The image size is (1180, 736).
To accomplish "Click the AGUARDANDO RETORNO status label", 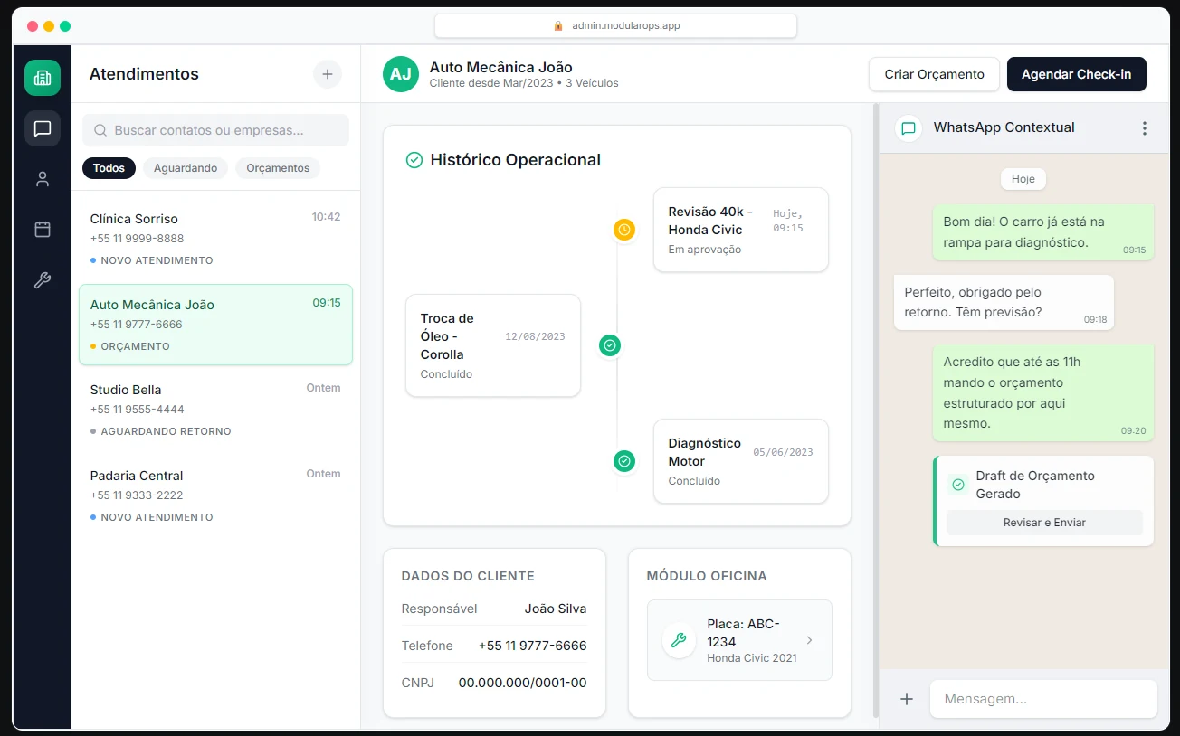I will pyautogui.click(x=166, y=431).
